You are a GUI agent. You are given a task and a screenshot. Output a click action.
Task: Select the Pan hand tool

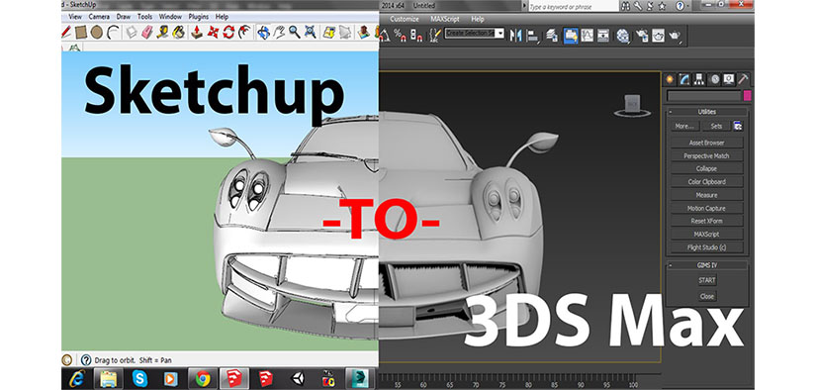click(x=280, y=33)
